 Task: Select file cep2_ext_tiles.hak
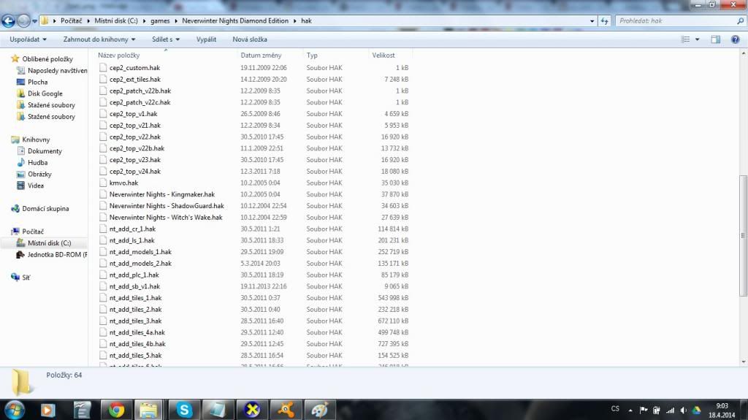tap(134, 79)
